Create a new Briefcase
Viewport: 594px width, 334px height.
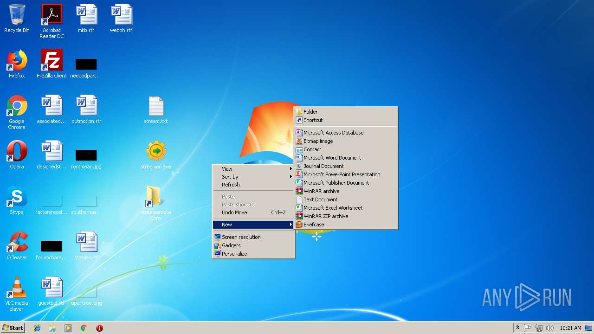click(346, 225)
